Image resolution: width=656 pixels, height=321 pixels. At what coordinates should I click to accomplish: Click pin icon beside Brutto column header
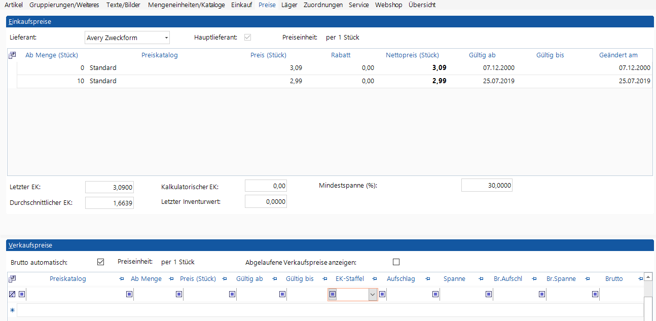click(640, 279)
